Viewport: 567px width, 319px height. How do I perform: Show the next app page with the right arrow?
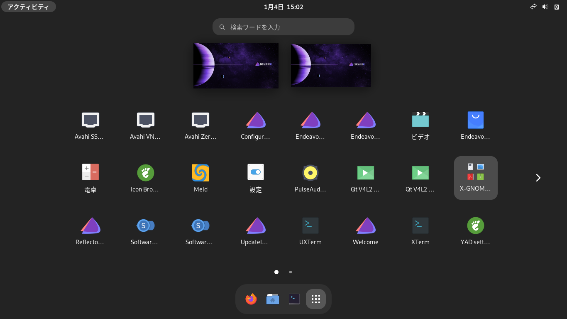[x=538, y=178]
